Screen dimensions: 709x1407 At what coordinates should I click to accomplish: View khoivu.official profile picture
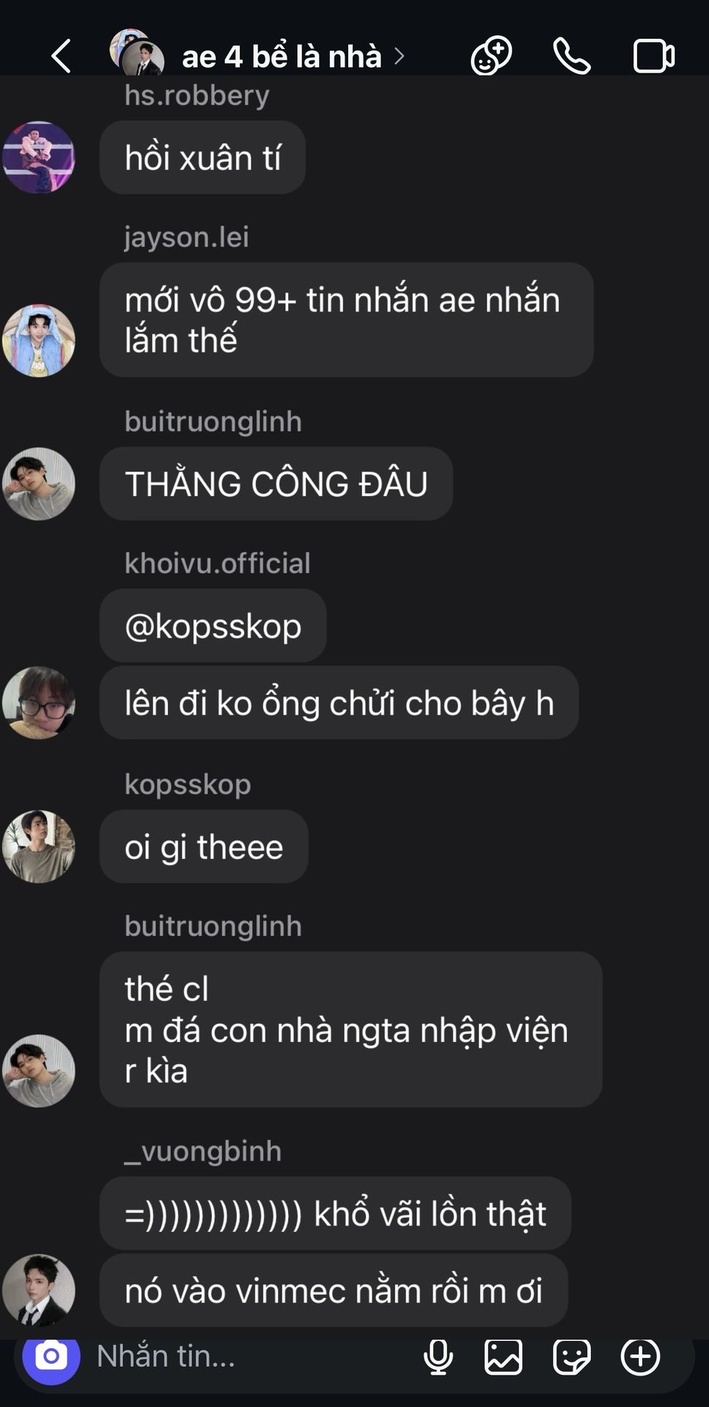coord(39,703)
